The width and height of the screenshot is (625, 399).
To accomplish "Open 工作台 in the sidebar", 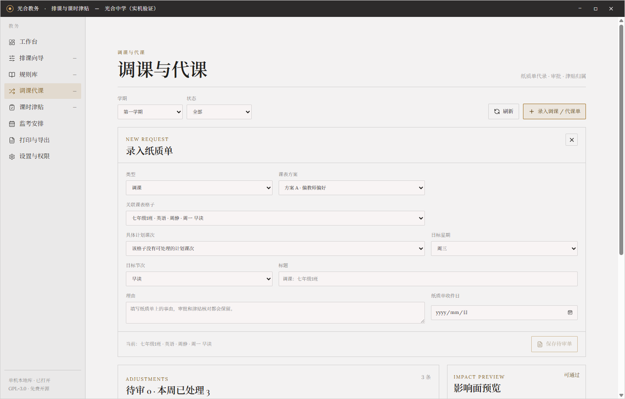I will [x=43, y=42].
